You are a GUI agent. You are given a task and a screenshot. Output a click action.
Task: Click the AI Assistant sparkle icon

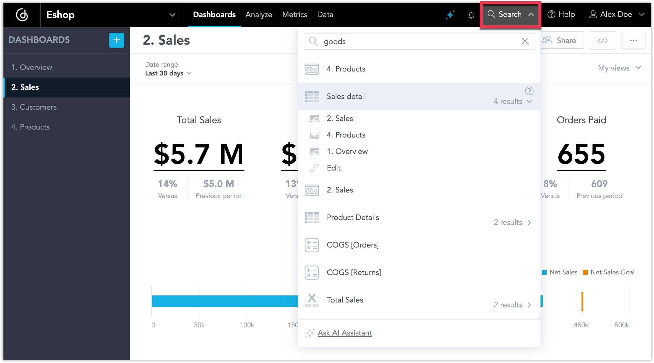click(x=450, y=14)
